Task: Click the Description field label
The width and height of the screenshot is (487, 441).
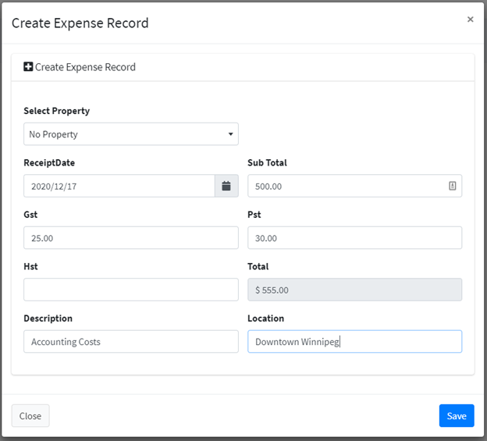Action: [48, 318]
